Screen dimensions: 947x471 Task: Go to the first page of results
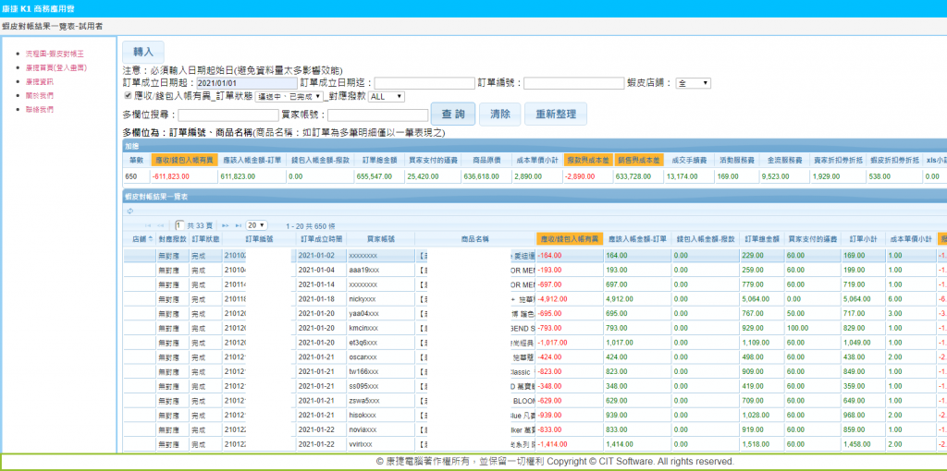[147, 225]
